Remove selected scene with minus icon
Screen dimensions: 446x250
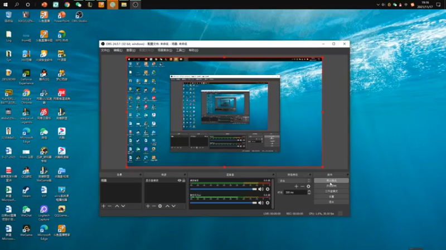point(109,206)
